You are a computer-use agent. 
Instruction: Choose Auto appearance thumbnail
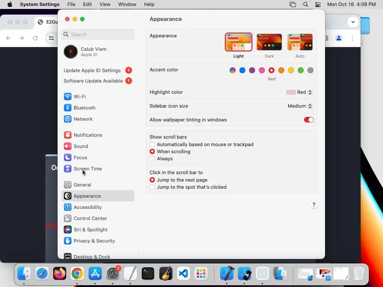[300, 42]
